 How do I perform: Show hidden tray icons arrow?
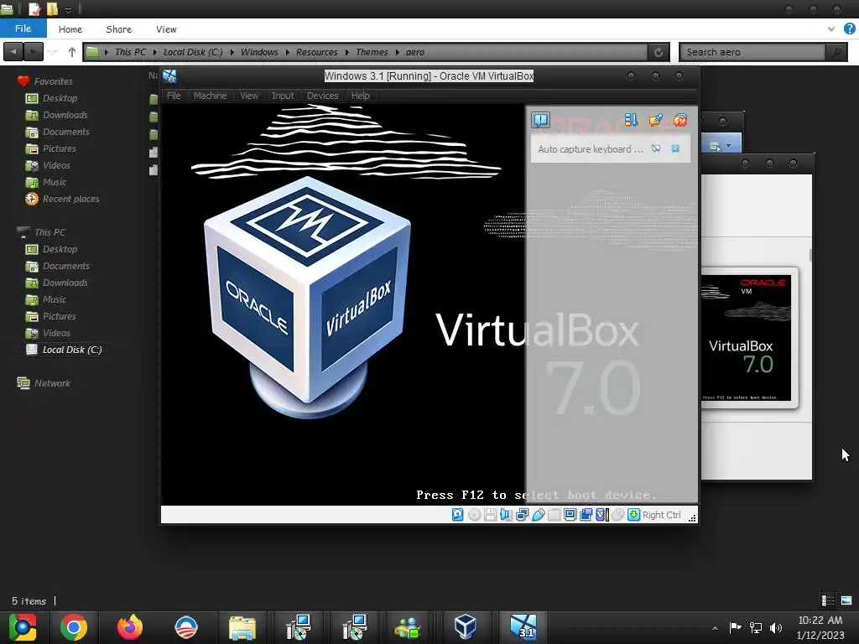(715, 628)
